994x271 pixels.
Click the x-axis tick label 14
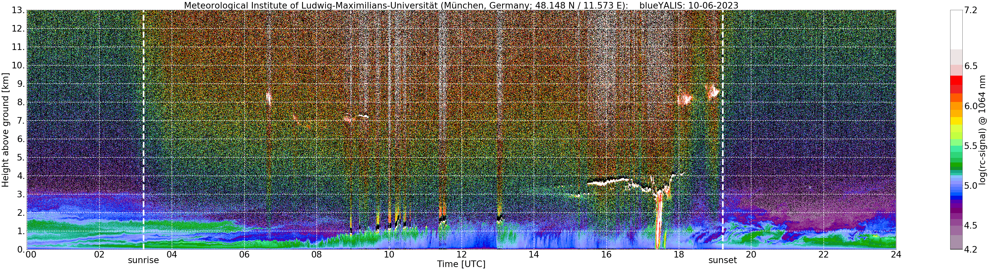(534, 255)
